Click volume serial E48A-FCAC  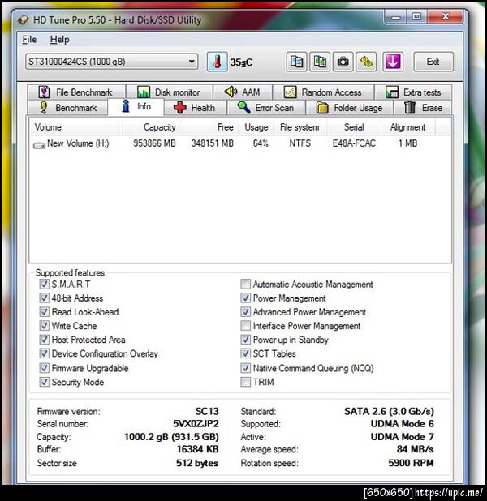click(x=354, y=143)
